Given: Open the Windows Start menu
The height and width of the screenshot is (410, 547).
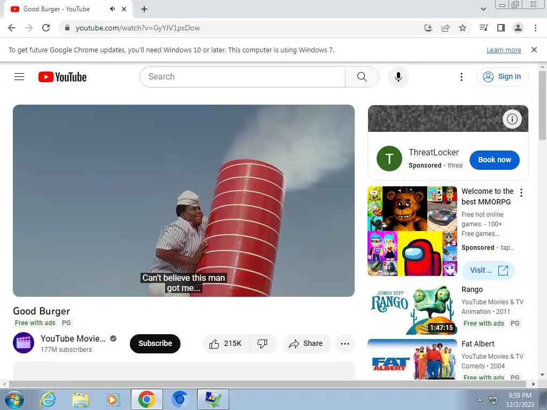Looking at the screenshot, I should click(13, 399).
